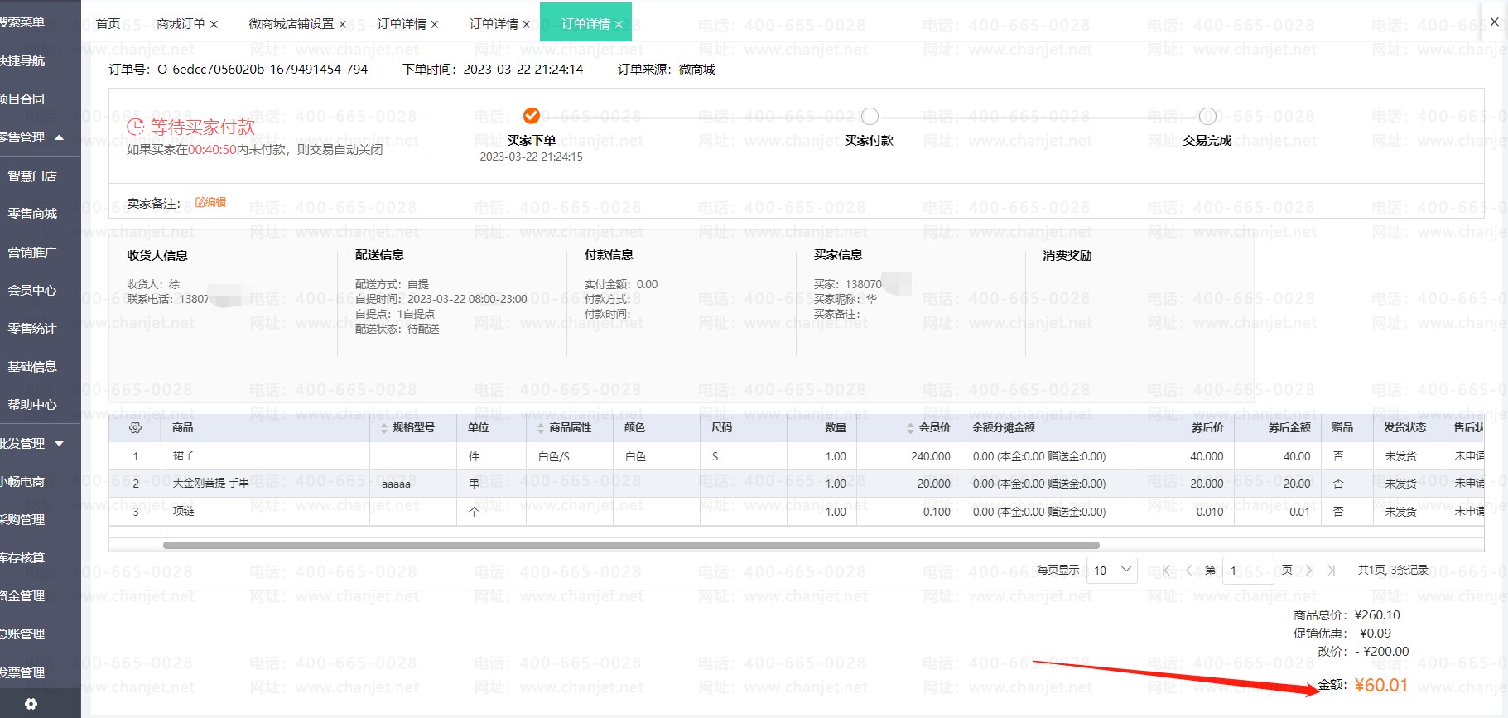Sort by the 商品属性 column arrows
Viewport: 1508px width, 718px height.
tap(542, 428)
